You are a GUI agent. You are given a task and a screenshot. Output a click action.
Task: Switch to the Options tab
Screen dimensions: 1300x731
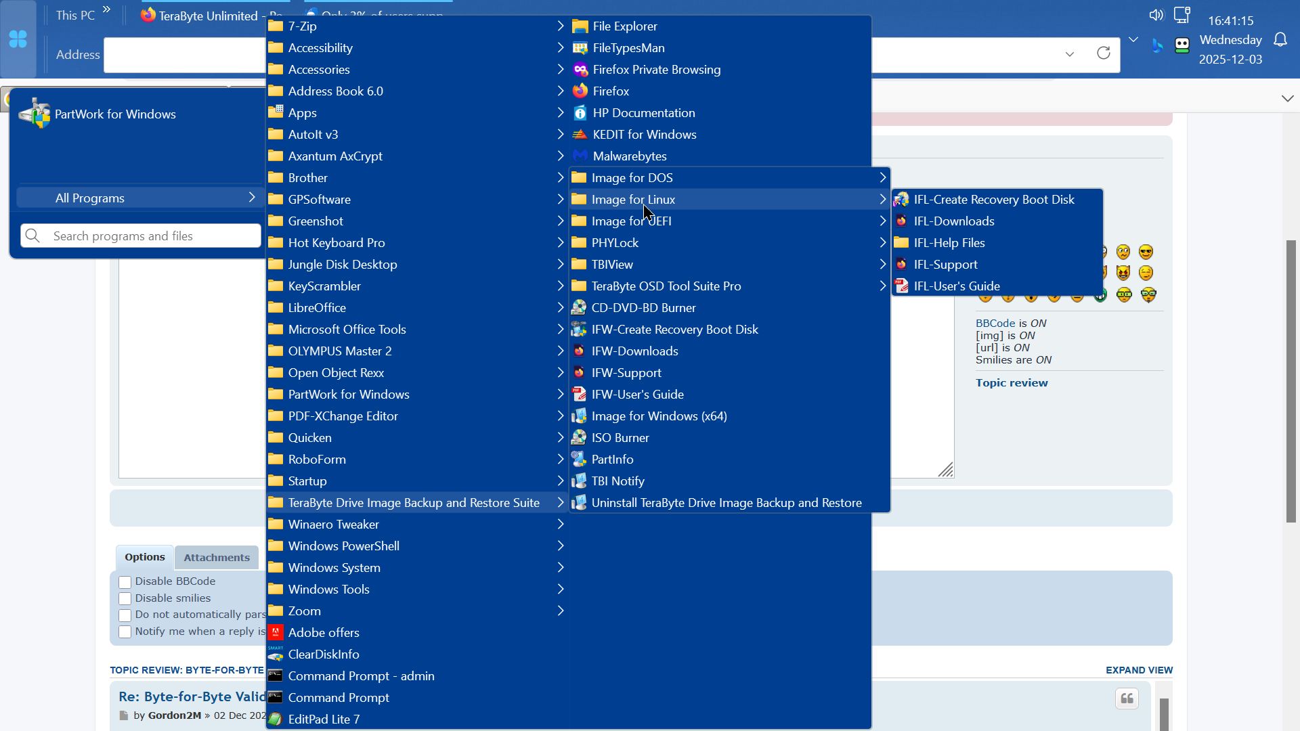pyautogui.click(x=145, y=557)
